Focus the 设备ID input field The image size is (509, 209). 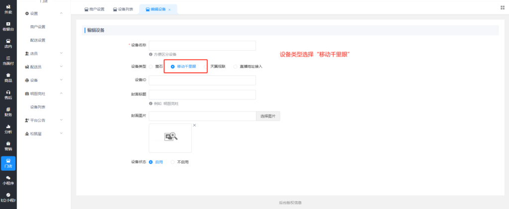(202, 80)
